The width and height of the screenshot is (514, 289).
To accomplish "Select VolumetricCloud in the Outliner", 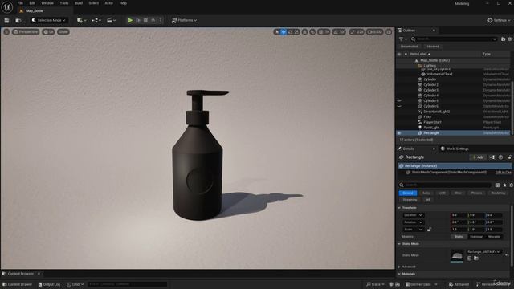I will pyautogui.click(x=439, y=74).
